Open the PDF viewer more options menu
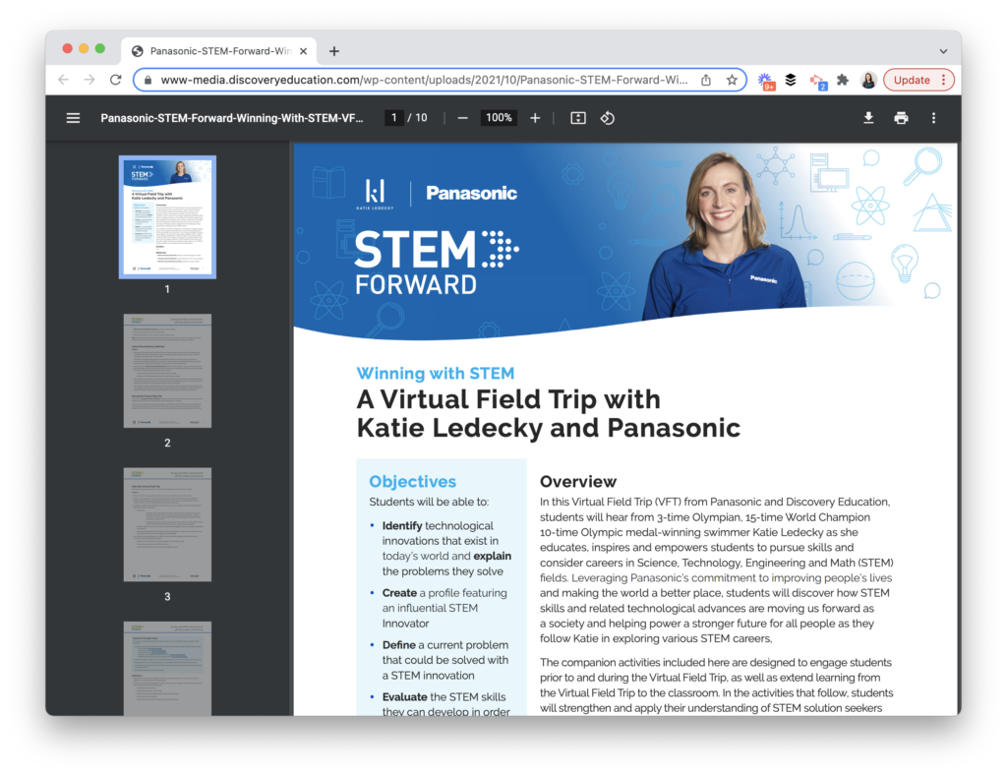 click(932, 117)
